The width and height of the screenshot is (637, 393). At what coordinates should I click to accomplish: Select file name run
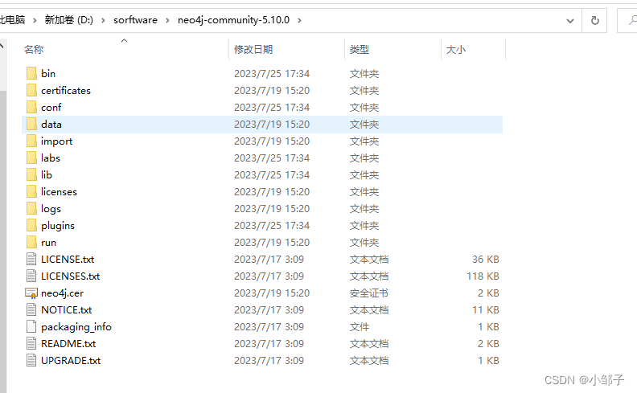(x=48, y=243)
